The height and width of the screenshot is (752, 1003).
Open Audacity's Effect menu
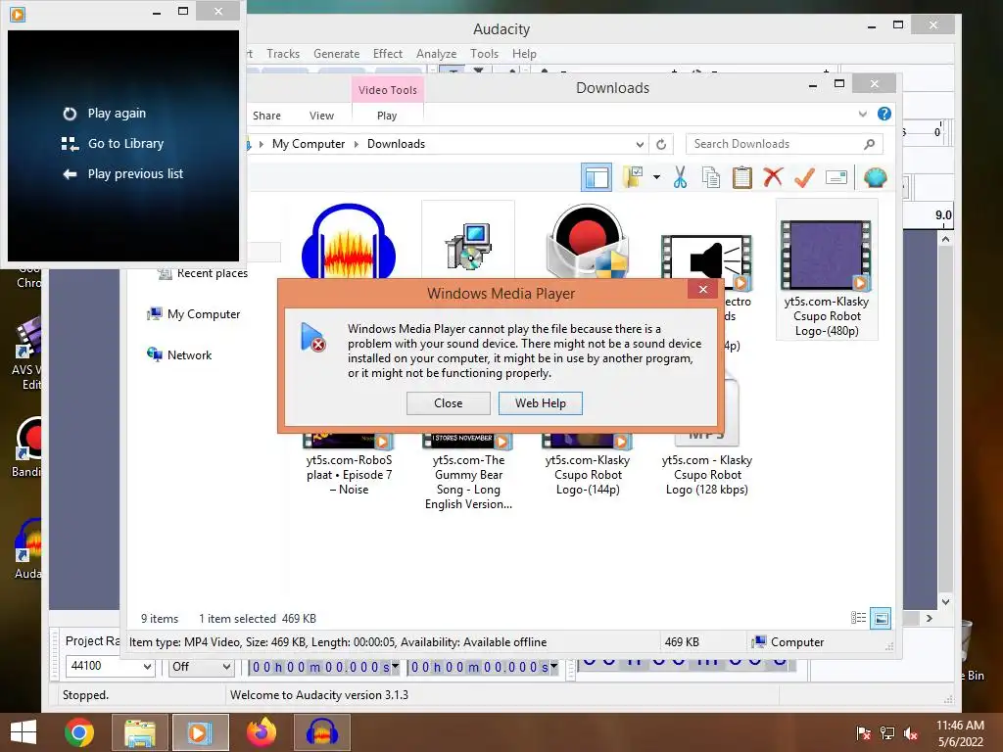pyautogui.click(x=388, y=54)
